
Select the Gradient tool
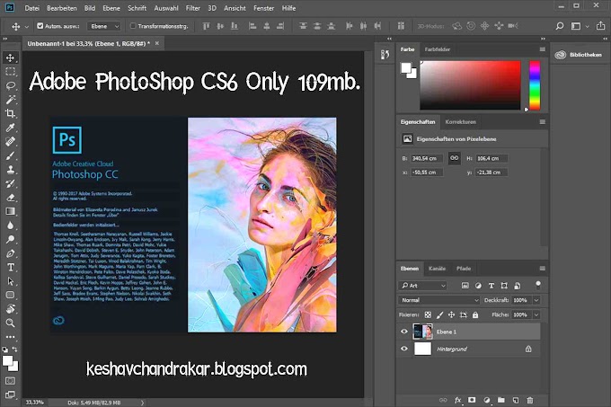[x=11, y=211]
